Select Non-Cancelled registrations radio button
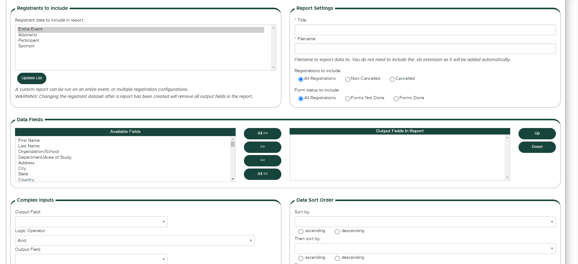 [x=348, y=79]
